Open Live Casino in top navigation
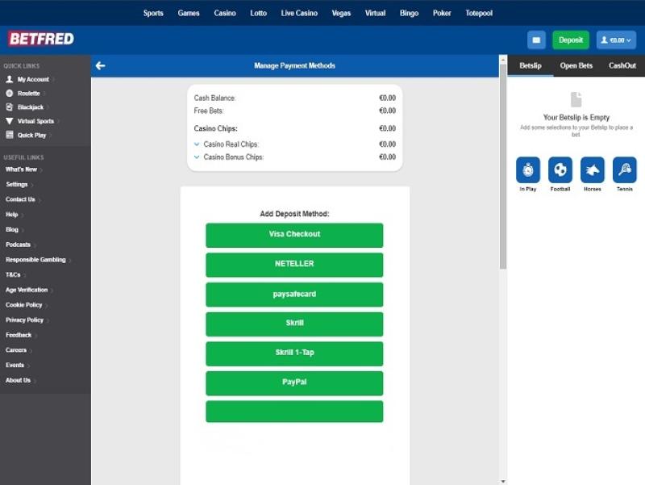Screen dimensions: 645x485 tap(299, 13)
